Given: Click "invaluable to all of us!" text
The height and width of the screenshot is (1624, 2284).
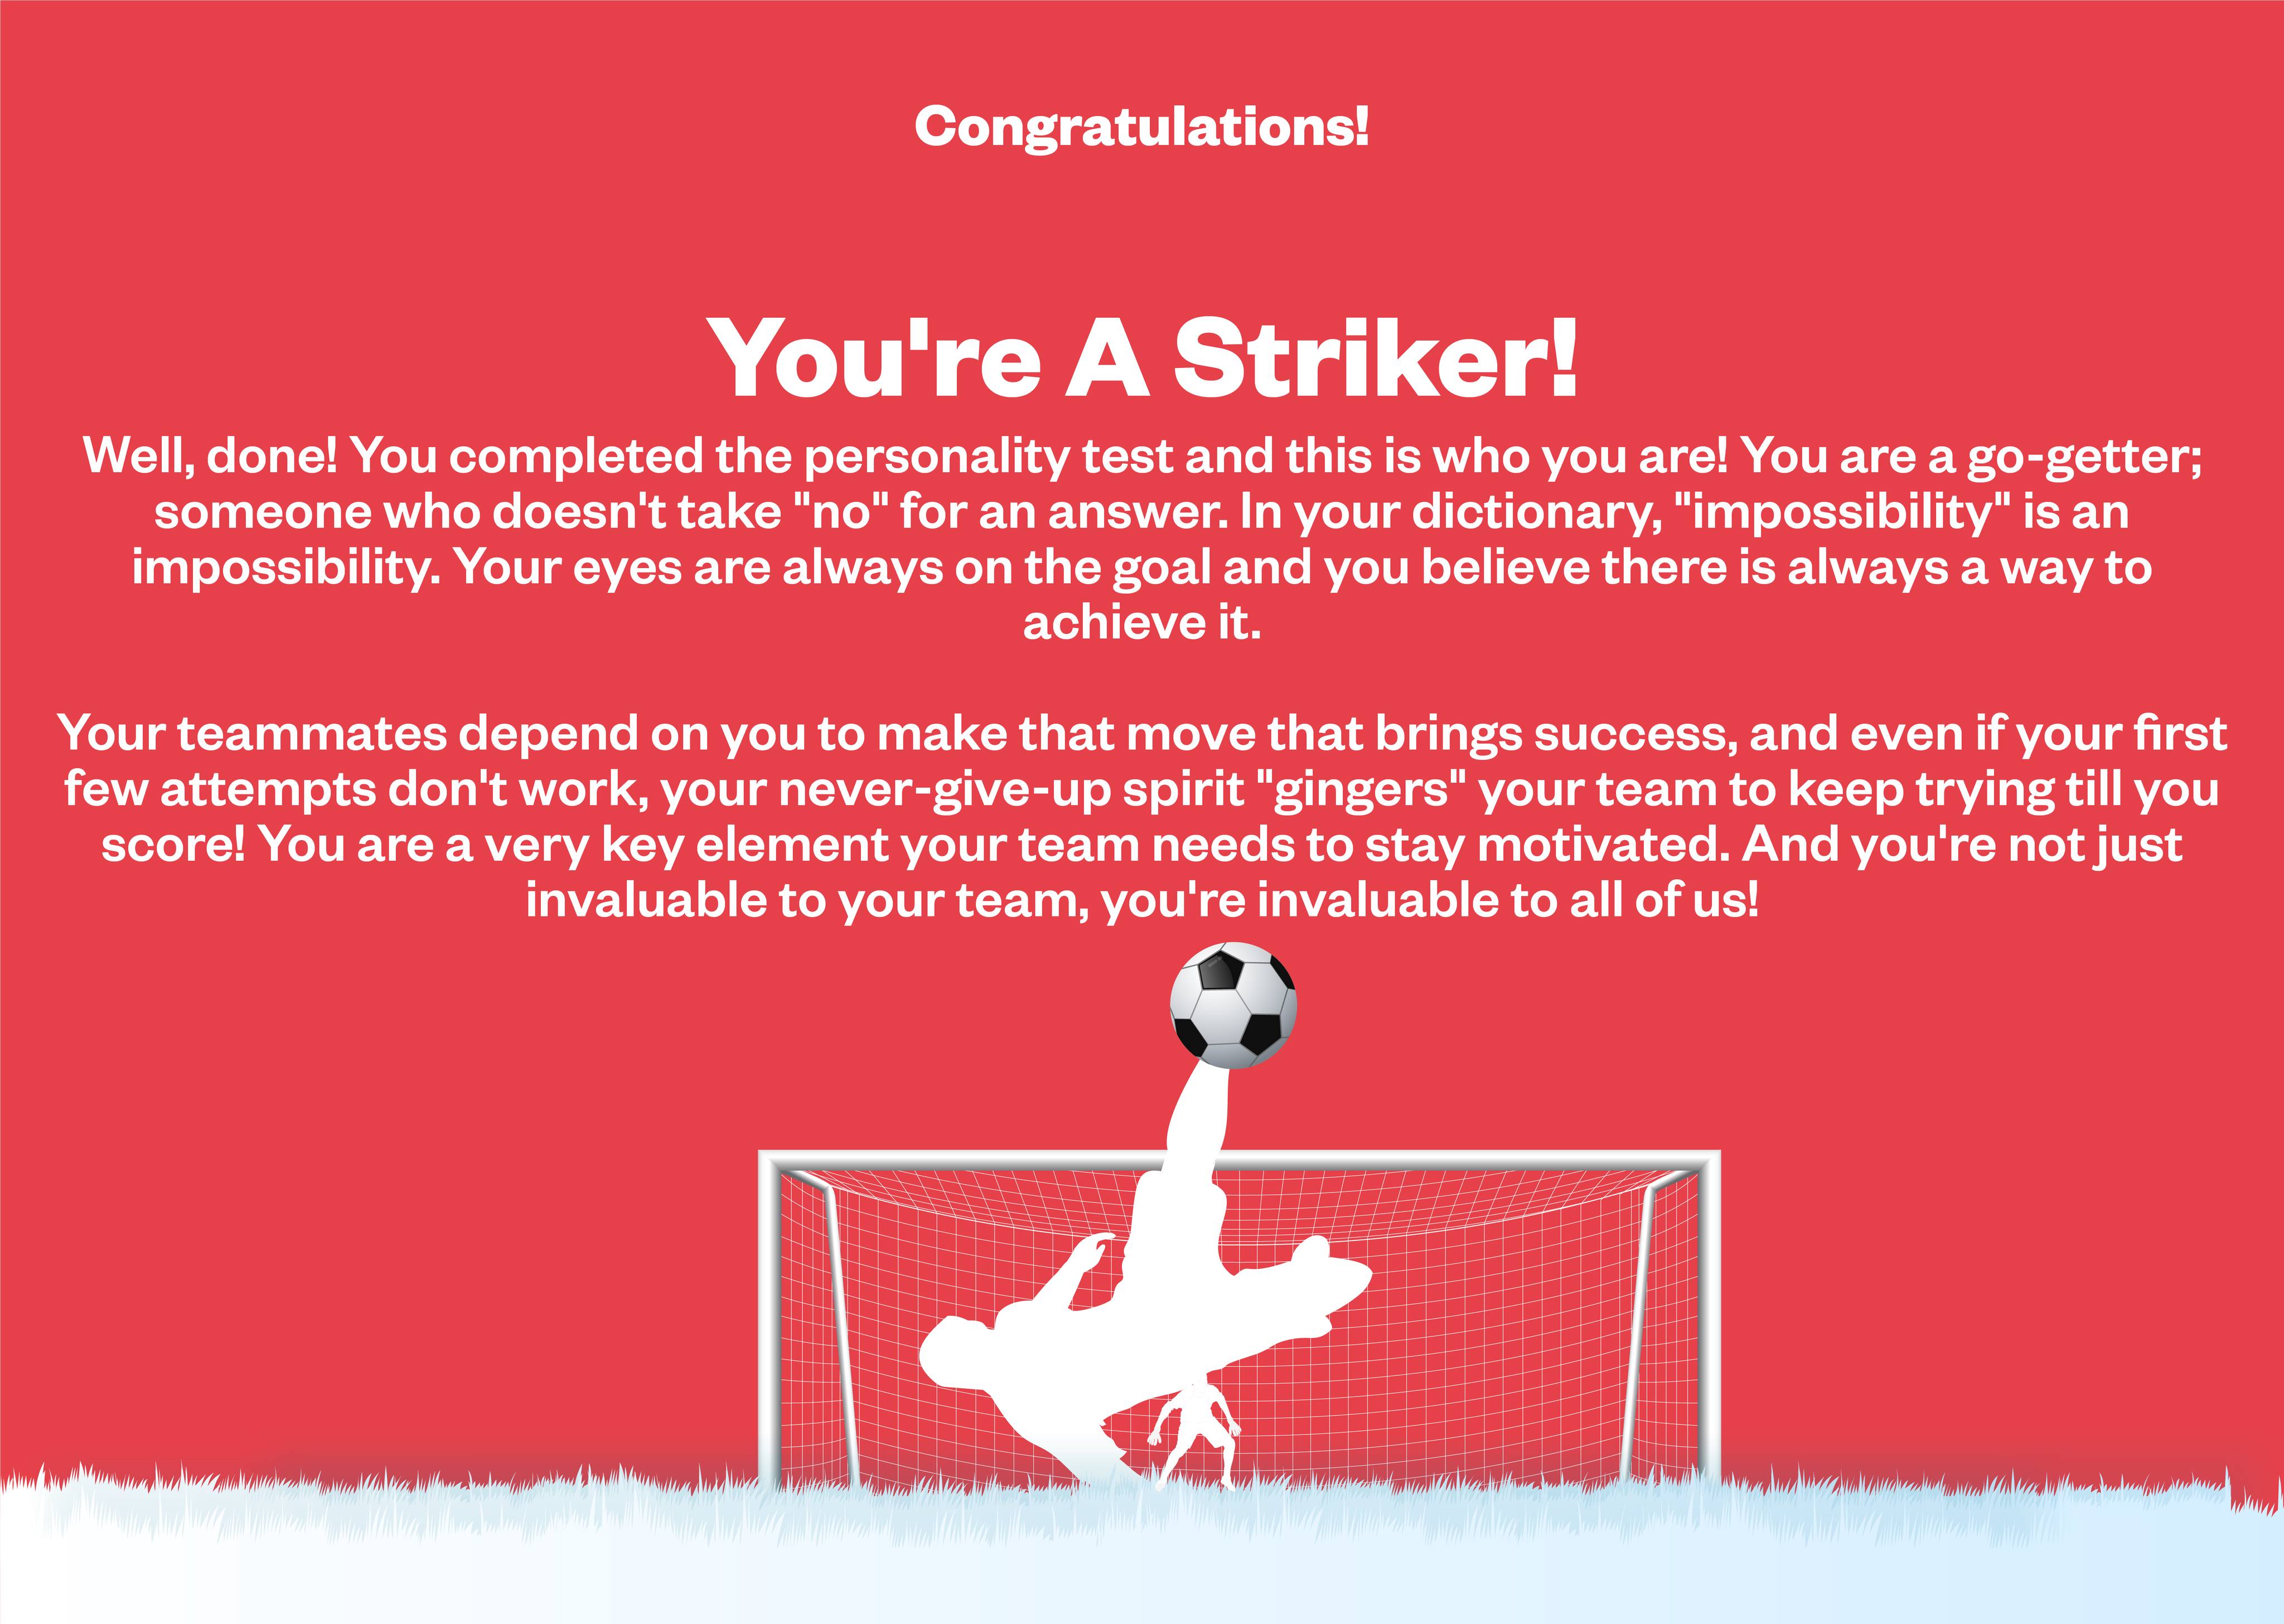Looking at the screenshot, I should 1507,901.
